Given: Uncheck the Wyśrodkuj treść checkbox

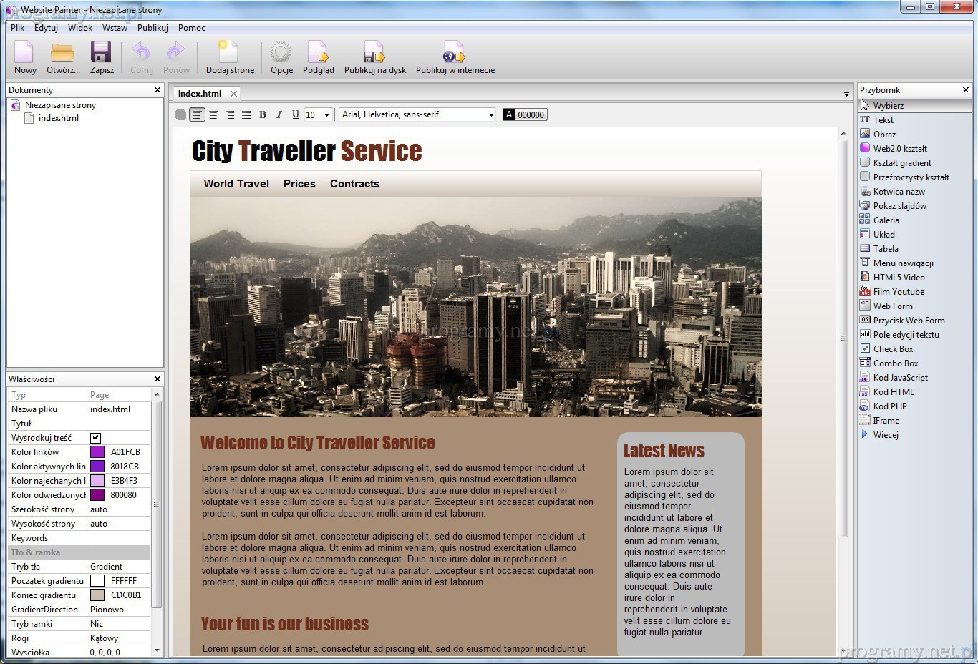Looking at the screenshot, I should pyautogui.click(x=95, y=438).
